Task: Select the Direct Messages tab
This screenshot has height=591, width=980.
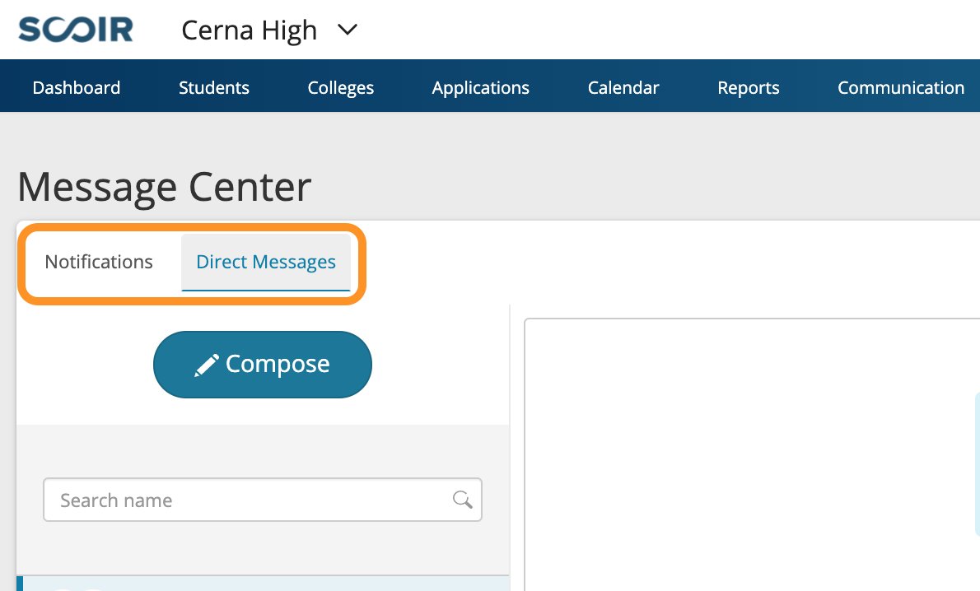Action: (266, 262)
